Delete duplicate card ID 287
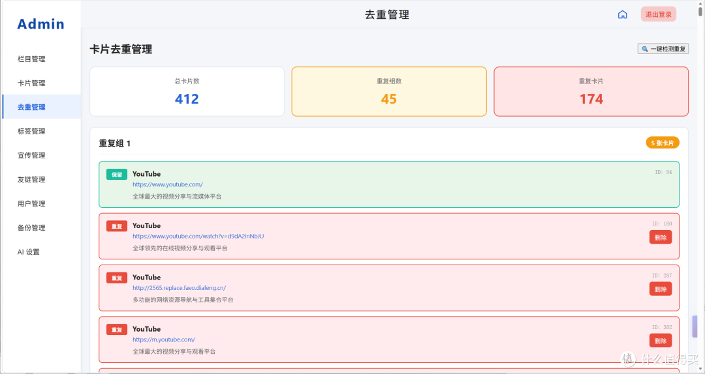Viewport: 705px width, 374px height. click(x=661, y=289)
